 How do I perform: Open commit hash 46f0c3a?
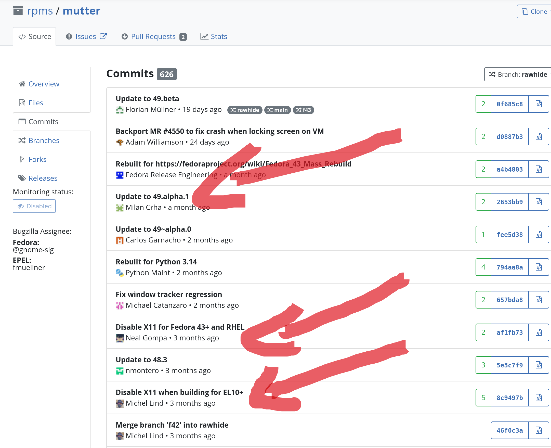pos(510,430)
